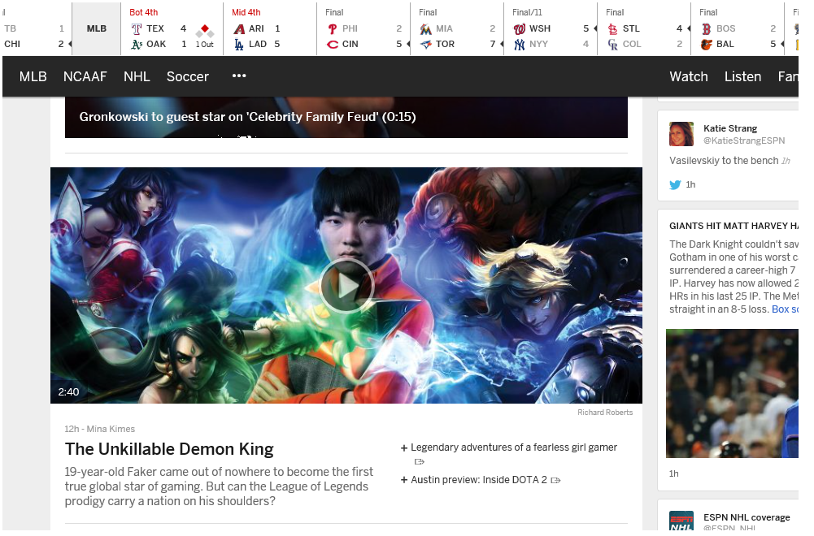The image size is (814, 536).
Task: Click the Twitter bird icon under Katie Strang
Action: point(675,184)
